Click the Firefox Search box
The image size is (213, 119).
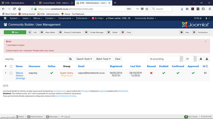tap(162, 9)
